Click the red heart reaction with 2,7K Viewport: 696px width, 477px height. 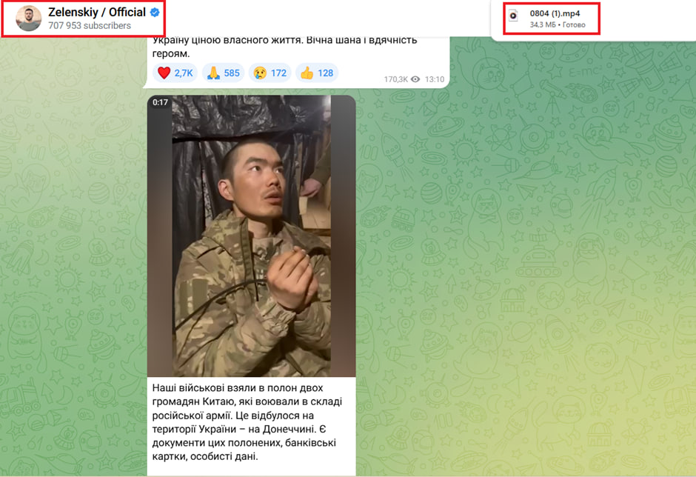click(175, 73)
